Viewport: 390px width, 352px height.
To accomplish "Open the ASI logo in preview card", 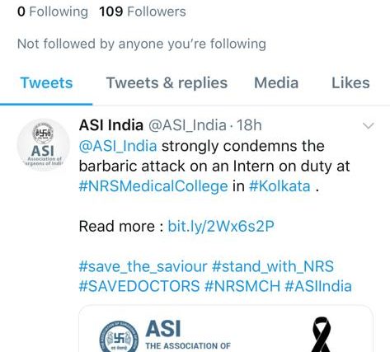I will tap(119, 336).
